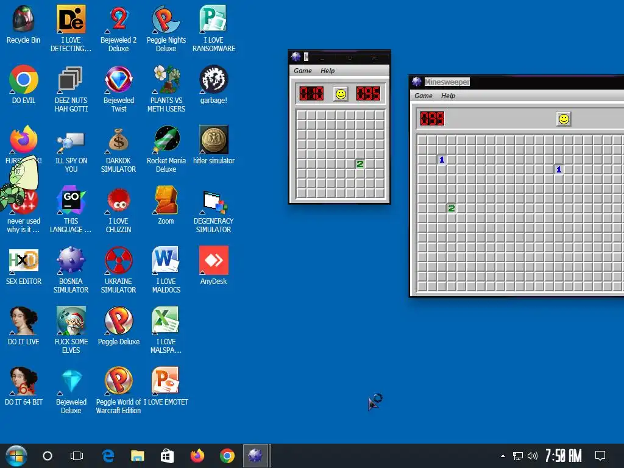Show hidden system tray icons

(503, 456)
